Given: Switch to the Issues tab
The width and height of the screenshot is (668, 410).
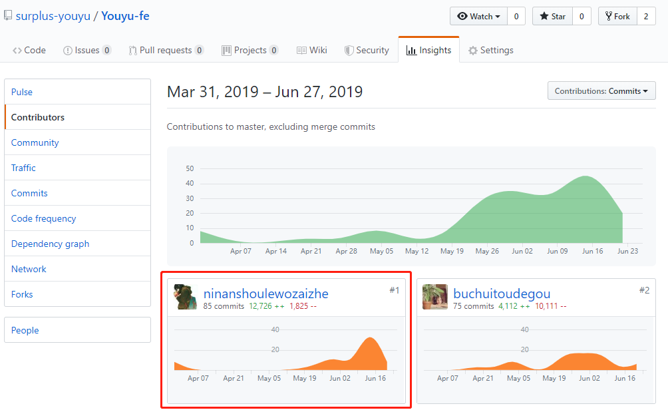Looking at the screenshot, I should point(86,50).
